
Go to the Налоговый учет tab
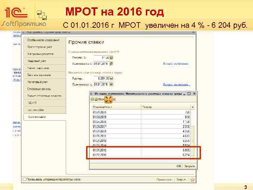coord(45,82)
